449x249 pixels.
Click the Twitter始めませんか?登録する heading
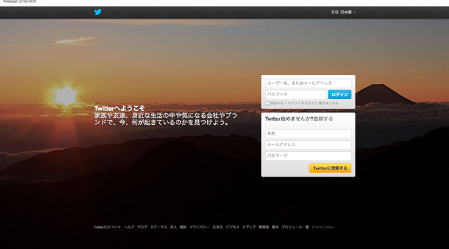[x=299, y=119]
